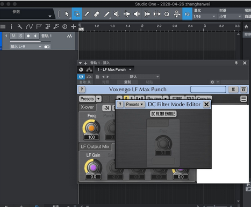Click the 复制 copy button

click(x=127, y=82)
